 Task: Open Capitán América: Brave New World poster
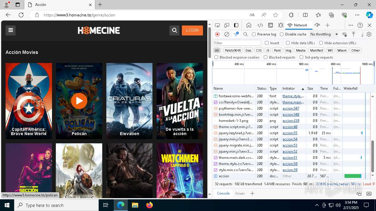coord(29,101)
